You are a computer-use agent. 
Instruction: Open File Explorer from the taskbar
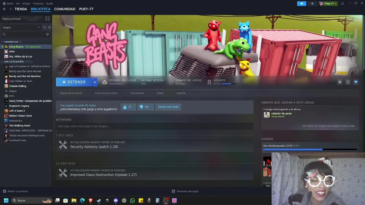coord(74,200)
